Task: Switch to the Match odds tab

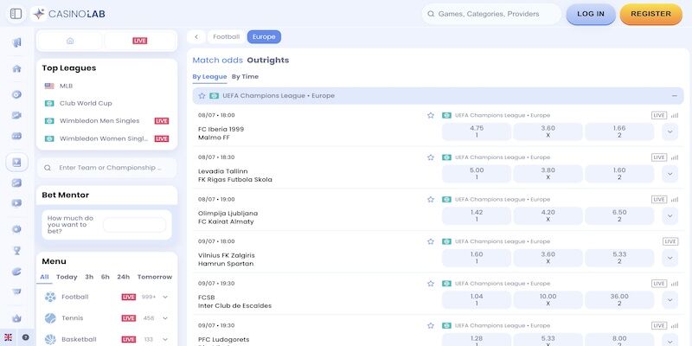Action: [x=218, y=60]
